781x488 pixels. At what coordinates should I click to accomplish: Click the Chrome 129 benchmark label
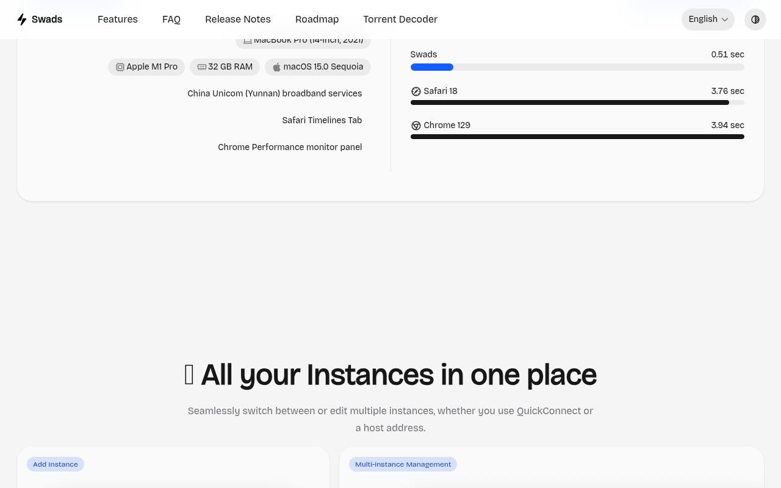click(x=447, y=125)
